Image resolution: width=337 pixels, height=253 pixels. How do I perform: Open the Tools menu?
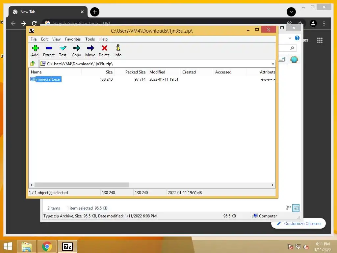[90, 39]
